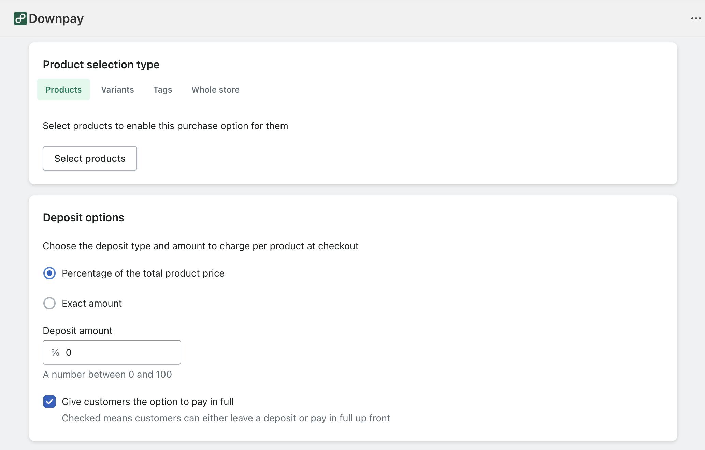Switch to the Variants selection tab

pos(117,89)
